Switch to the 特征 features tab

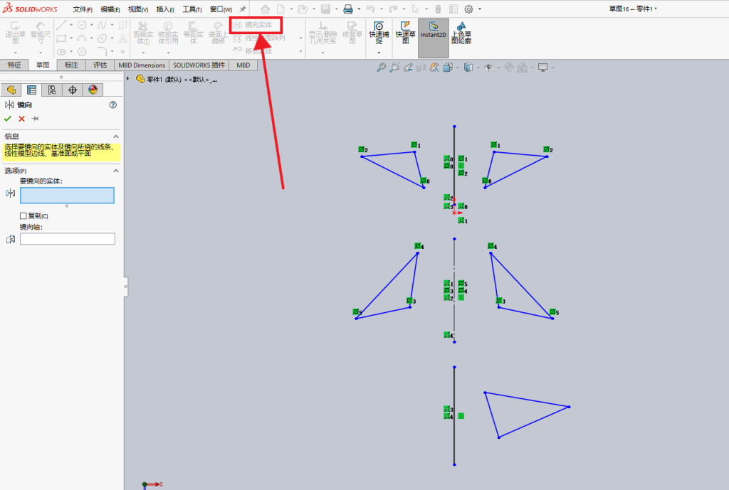coord(14,65)
